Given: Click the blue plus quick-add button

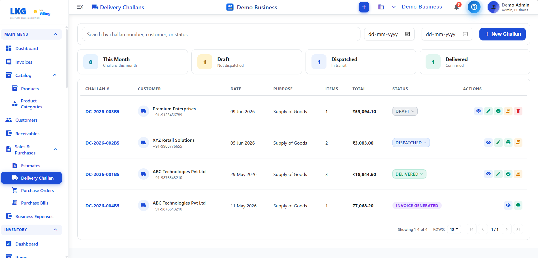Looking at the screenshot, I should coord(364,7).
